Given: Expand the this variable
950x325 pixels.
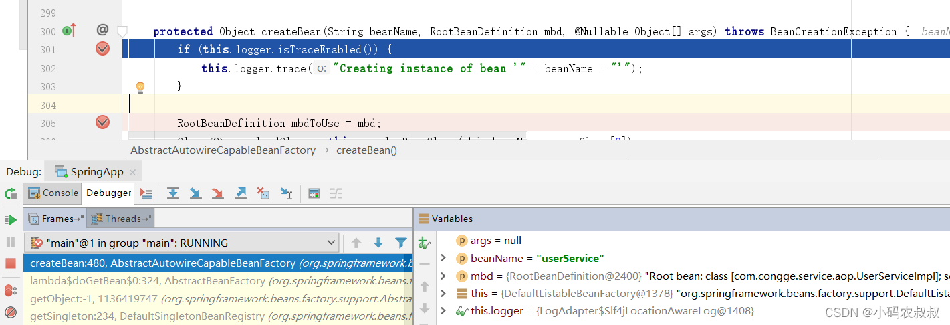Looking at the screenshot, I should (x=443, y=293).
